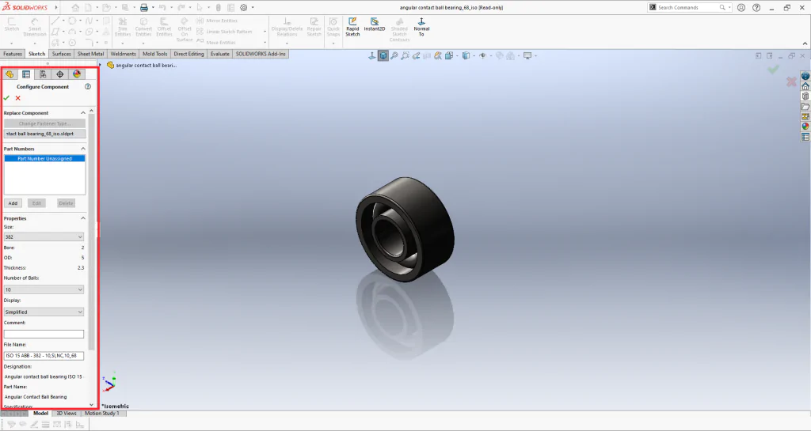
Task: Toggle the Instant2D tool
Action: (x=375, y=25)
